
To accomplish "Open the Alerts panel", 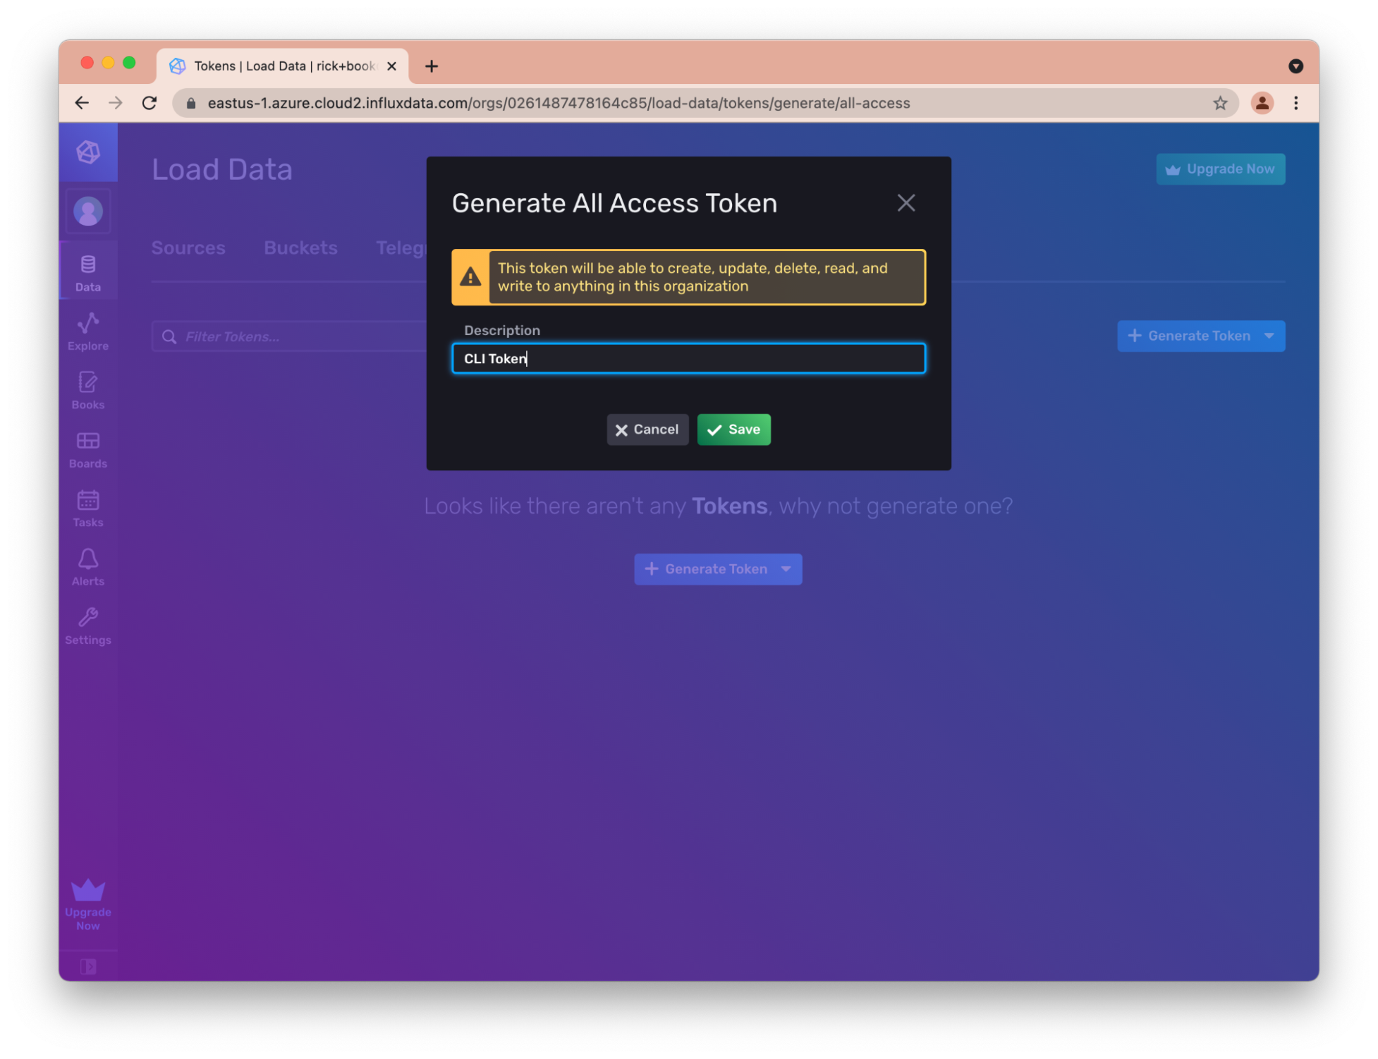I will point(88,566).
